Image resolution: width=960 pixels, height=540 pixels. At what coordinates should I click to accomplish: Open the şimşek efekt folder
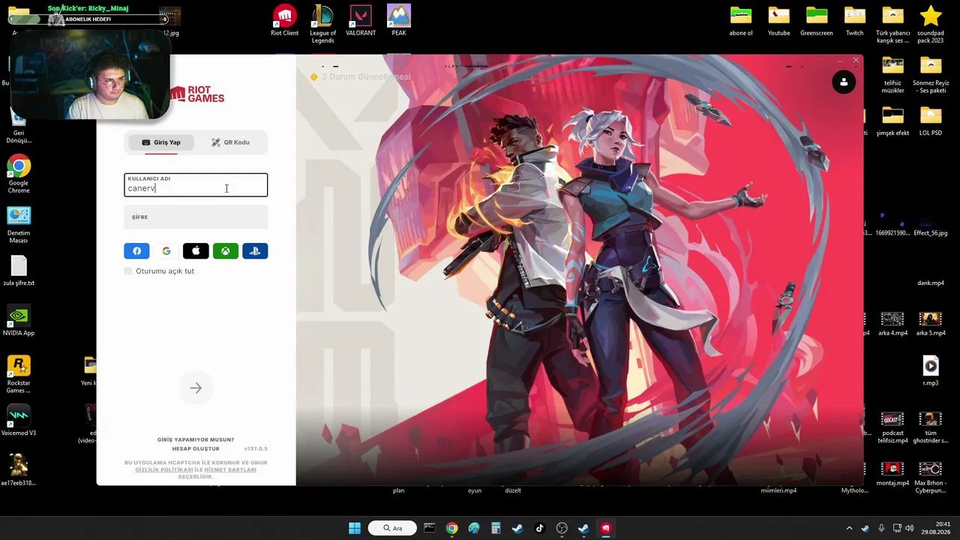pos(892,121)
